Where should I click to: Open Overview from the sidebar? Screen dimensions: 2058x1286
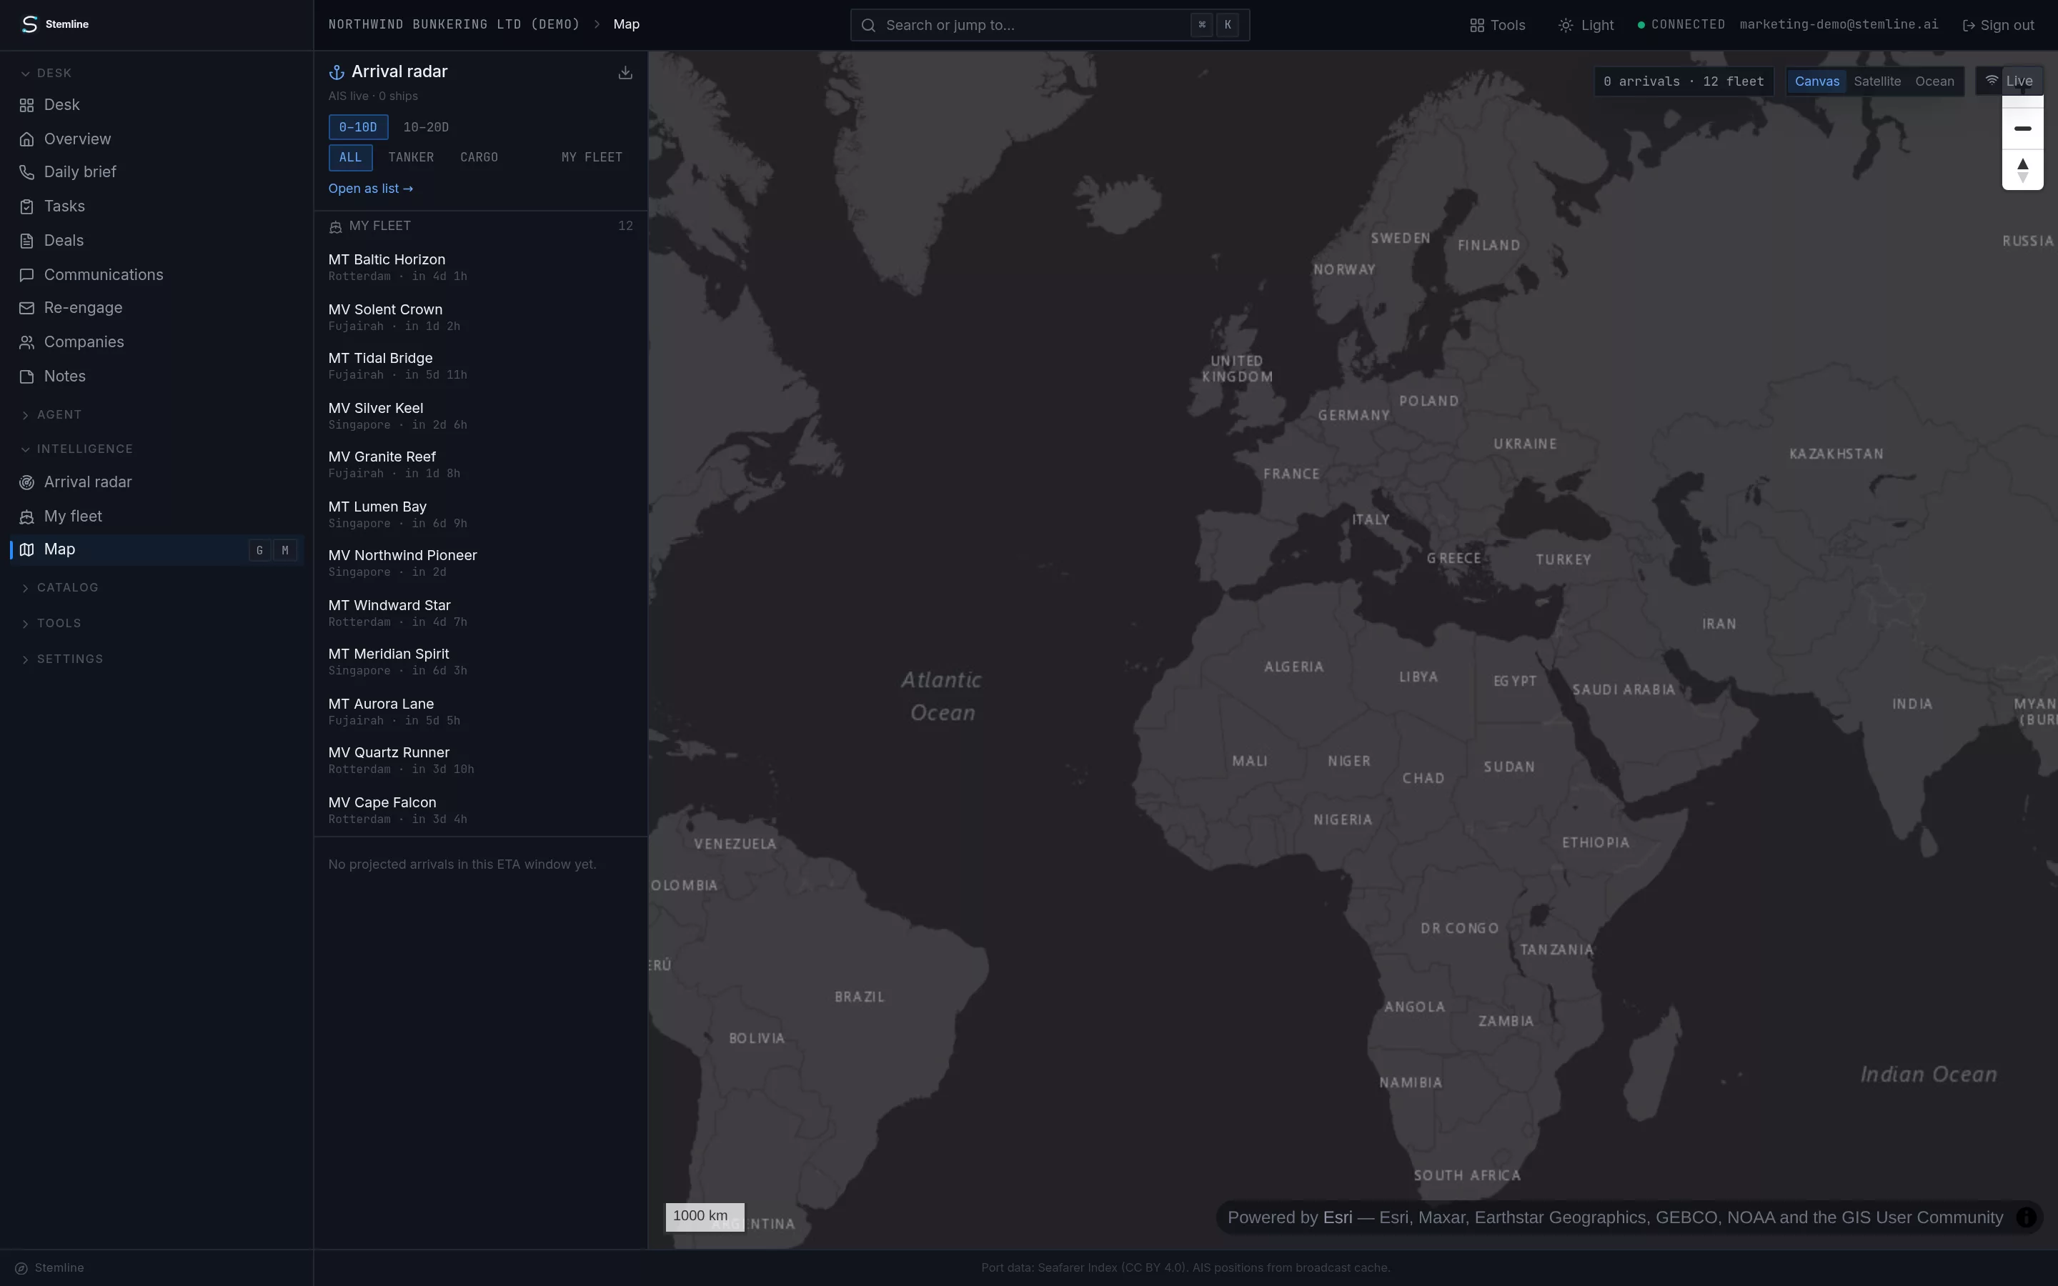click(156, 139)
